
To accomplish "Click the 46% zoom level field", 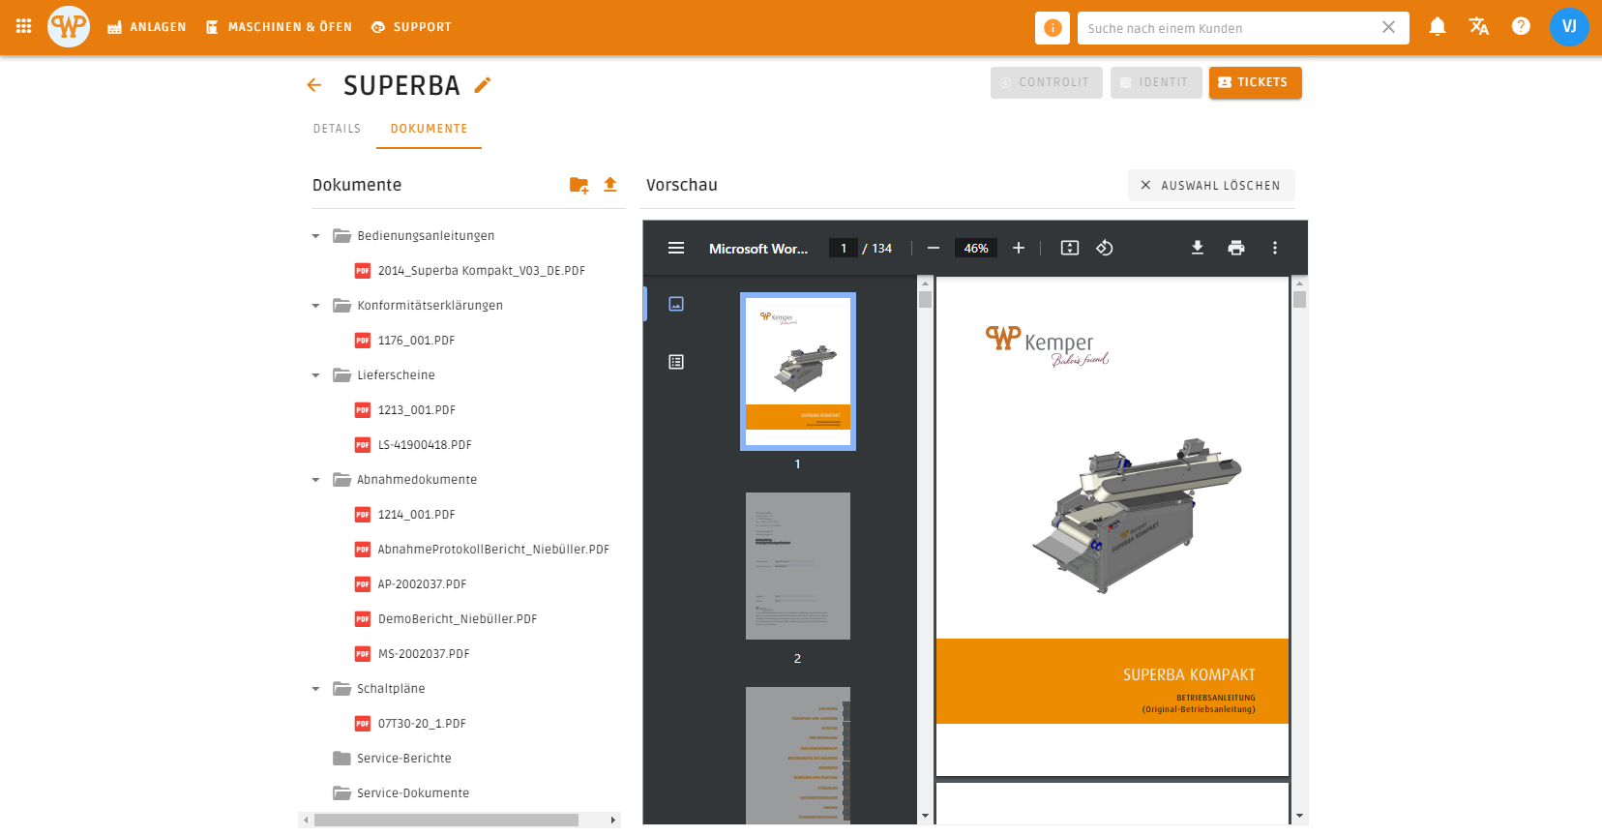I will pos(976,248).
